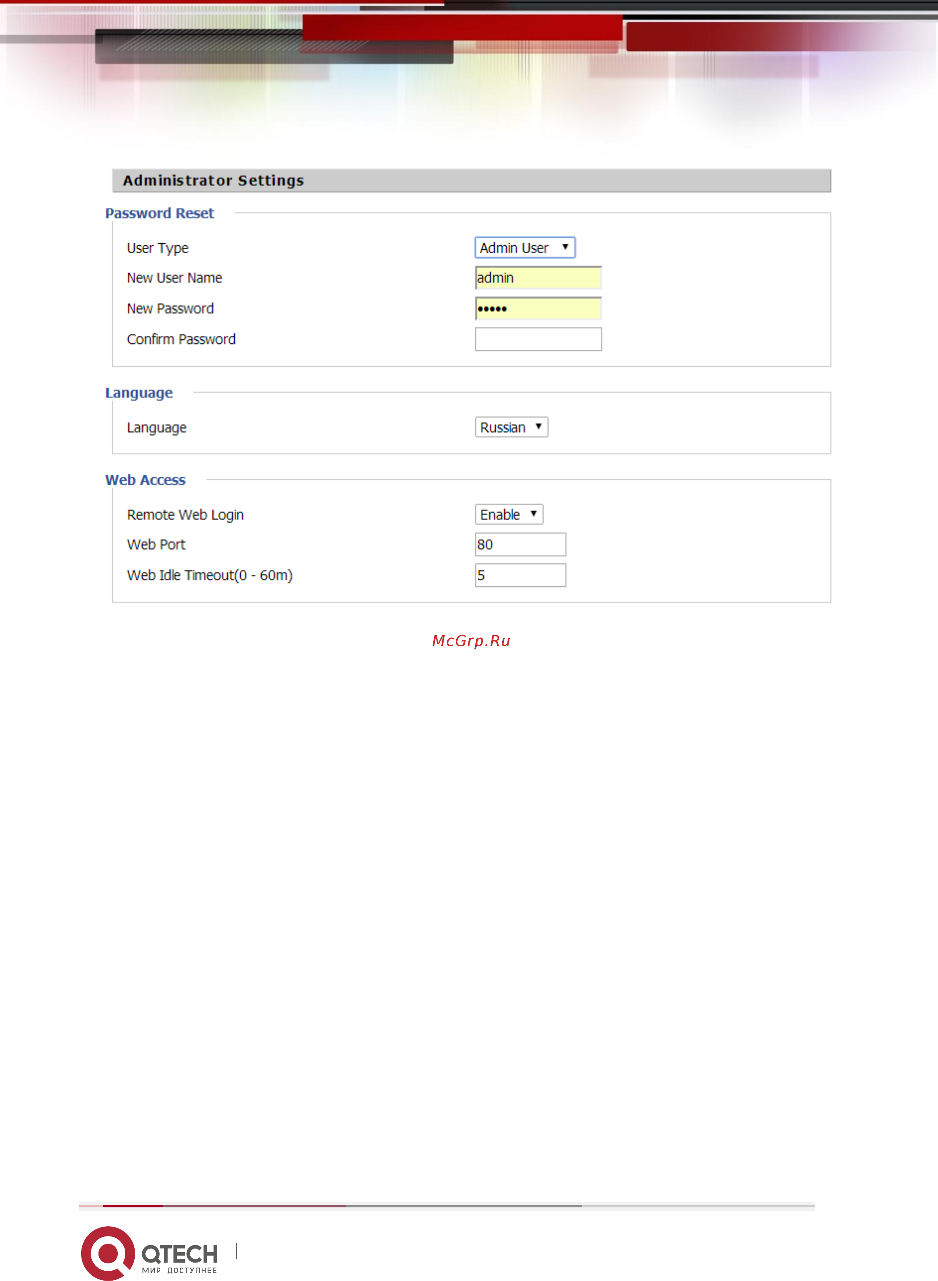Click the New Password field
Screen dimensions: 938x1281
click(x=538, y=308)
